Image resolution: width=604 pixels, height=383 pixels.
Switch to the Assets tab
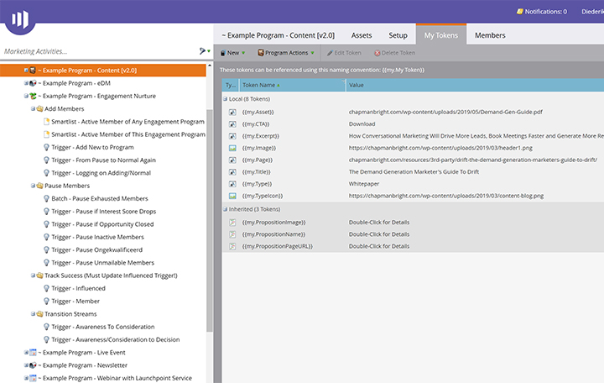pyautogui.click(x=362, y=35)
